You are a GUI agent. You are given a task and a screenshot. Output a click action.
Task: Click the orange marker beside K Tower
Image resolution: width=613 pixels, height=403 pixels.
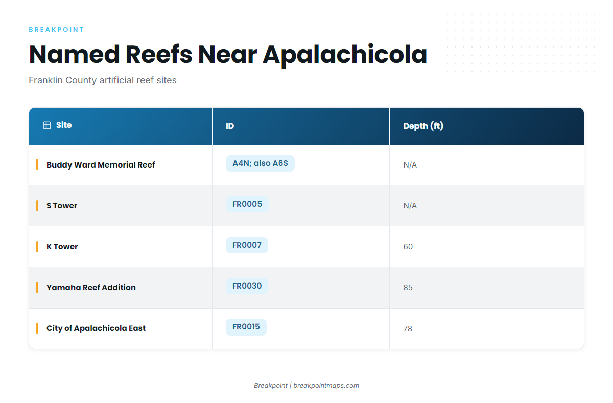click(x=37, y=247)
